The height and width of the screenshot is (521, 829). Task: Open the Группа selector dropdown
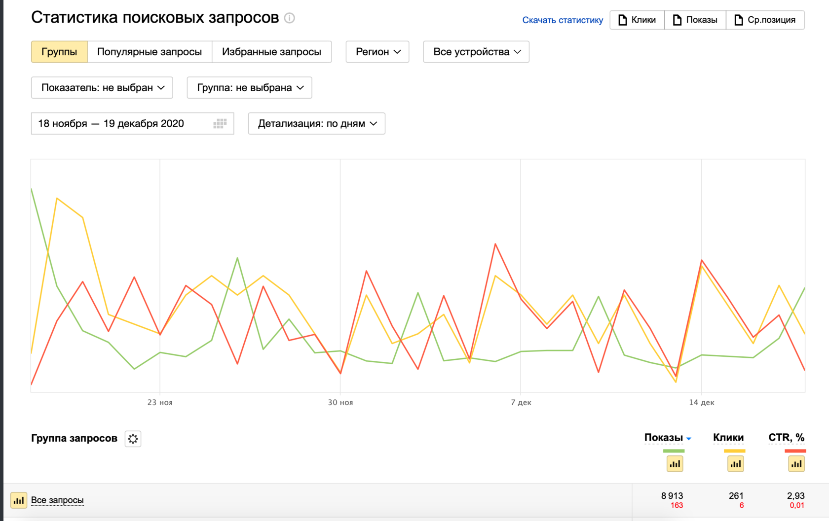click(x=249, y=88)
